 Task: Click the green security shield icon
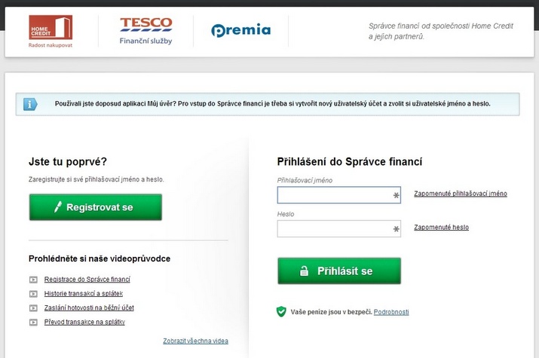click(281, 311)
